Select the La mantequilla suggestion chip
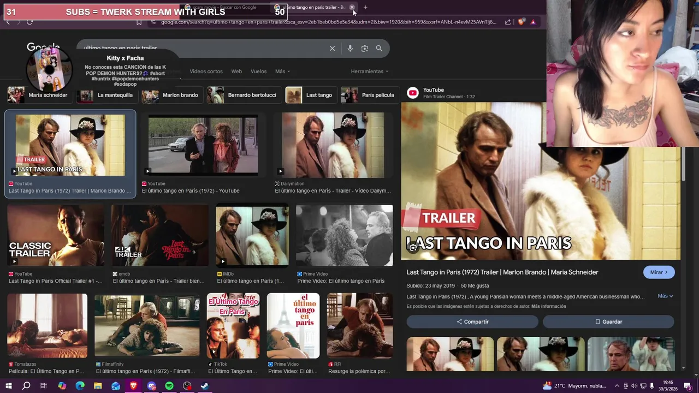Image resolution: width=699 pixels, height=393 pixels. tap(106, 95)
